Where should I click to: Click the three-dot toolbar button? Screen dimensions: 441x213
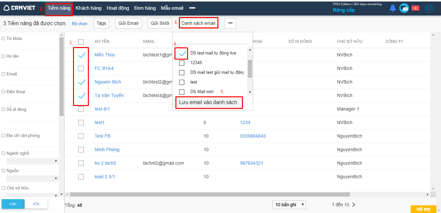(230, 23)
